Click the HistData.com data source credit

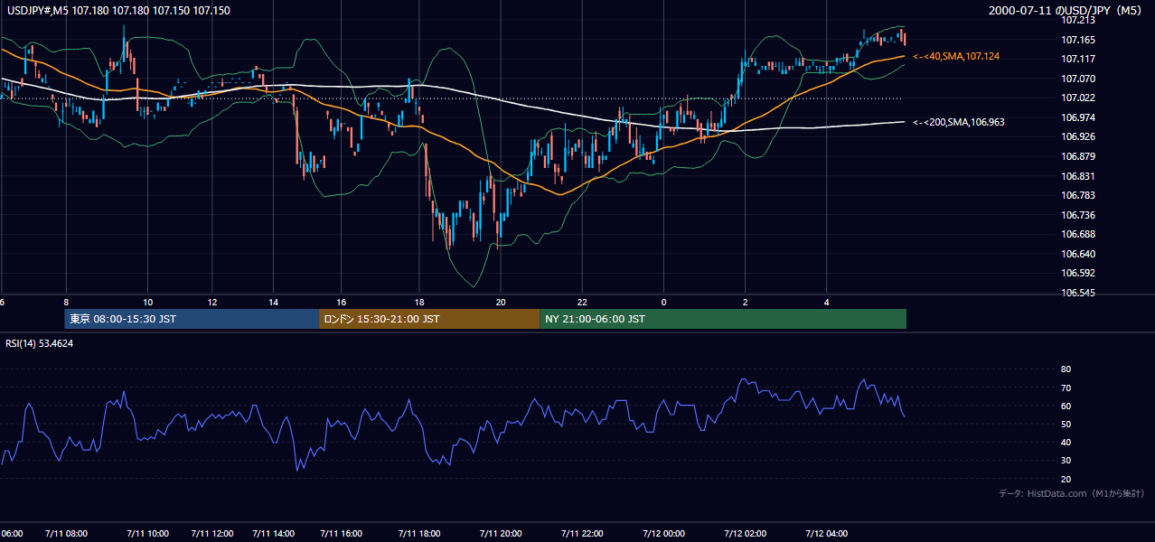pyautogui.click(x=1072, y=493)
